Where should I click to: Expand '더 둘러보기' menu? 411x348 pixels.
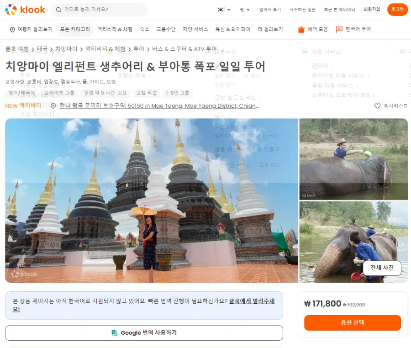270,29
